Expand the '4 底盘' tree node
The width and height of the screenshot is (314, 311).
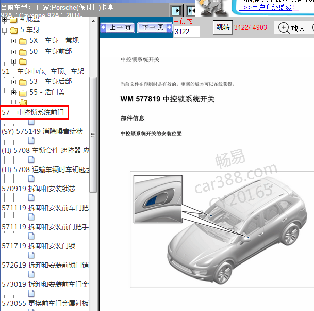4,20
